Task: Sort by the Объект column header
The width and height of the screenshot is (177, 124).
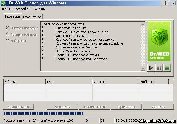Action: pyautogui.click(x=24, y=82)
